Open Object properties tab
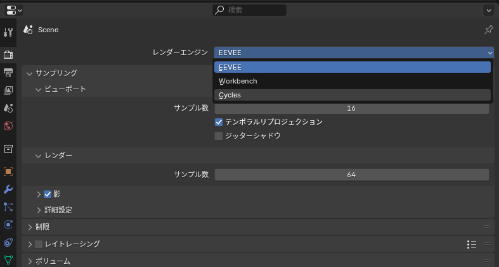Screen dimensions: 499x267 (x=8, y=171)
